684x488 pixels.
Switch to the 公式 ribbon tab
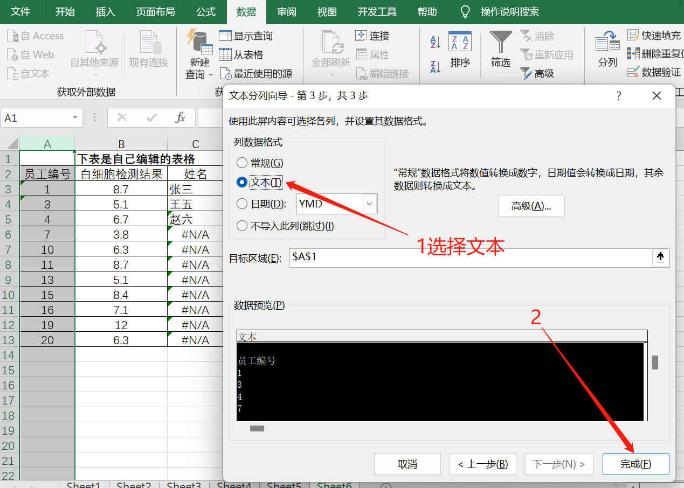tap(206, 12)
